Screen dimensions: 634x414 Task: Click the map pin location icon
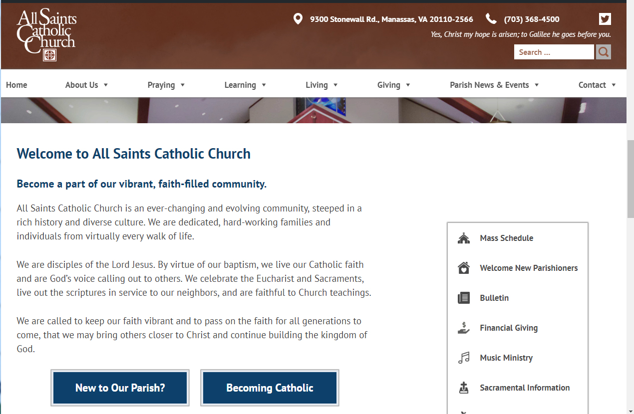click(298, 19)
